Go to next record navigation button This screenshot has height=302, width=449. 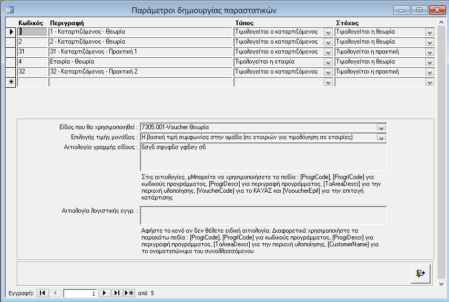[105, 293]
